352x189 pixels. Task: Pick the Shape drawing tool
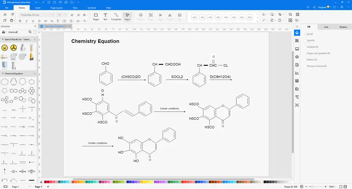tap(96, 17)
